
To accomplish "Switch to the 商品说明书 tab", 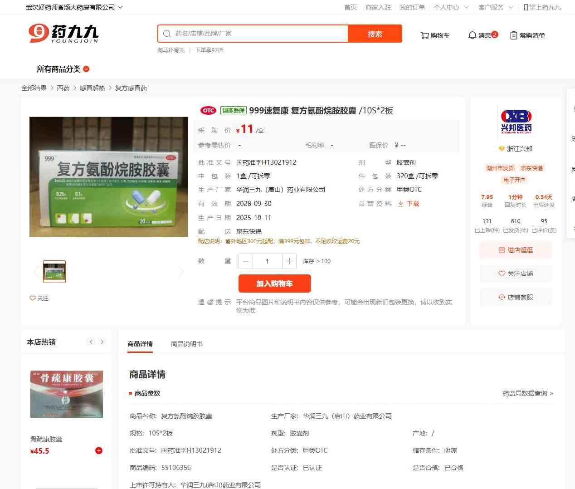I will (186, 344).
